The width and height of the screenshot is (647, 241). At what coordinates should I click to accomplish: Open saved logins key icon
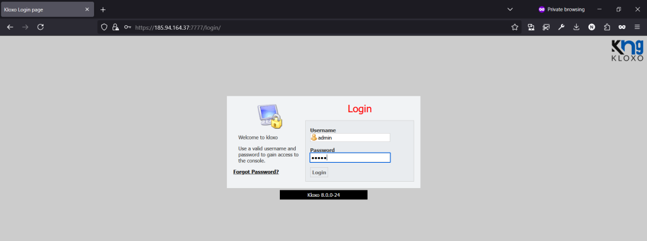(x=128, y=27)
